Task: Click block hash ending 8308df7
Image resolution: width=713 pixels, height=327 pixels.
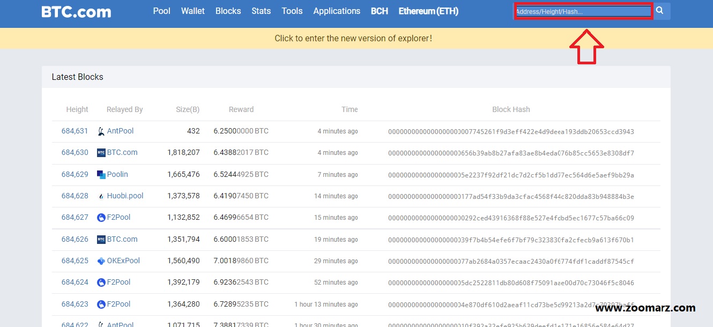Action: coord(511,153)
